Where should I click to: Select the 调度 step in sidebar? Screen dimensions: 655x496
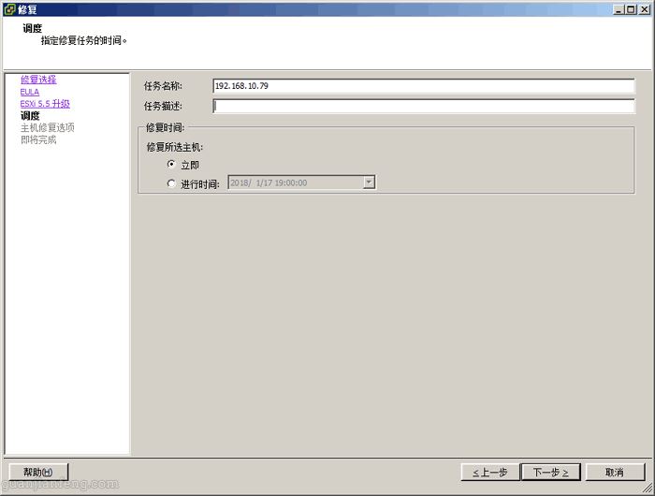30,116
